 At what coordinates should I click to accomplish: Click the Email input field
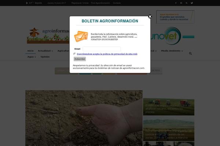102,49
